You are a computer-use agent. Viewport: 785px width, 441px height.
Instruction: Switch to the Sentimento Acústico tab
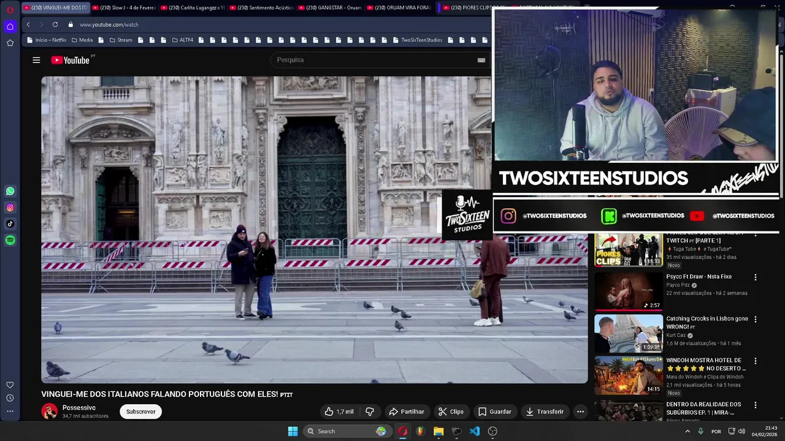[262, 8]
